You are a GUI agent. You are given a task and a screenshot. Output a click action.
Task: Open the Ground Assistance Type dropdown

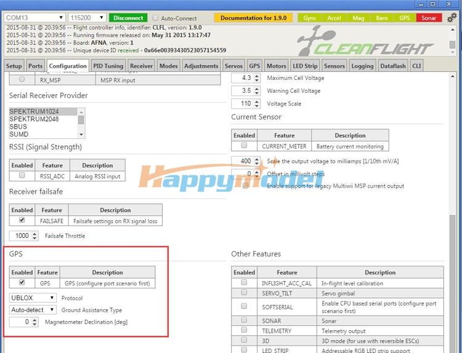[x=33, y=310]
